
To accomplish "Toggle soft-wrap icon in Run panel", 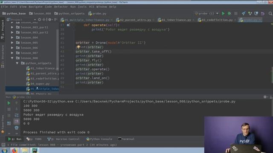I will (x=17, y=115).
